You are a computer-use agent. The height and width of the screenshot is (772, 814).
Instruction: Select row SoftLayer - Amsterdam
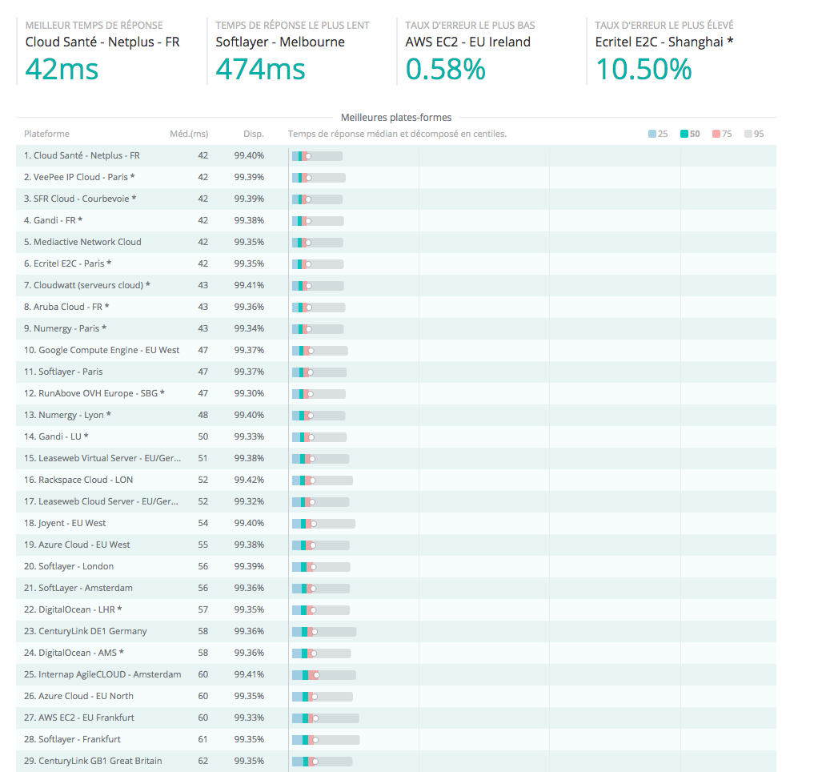396,589
